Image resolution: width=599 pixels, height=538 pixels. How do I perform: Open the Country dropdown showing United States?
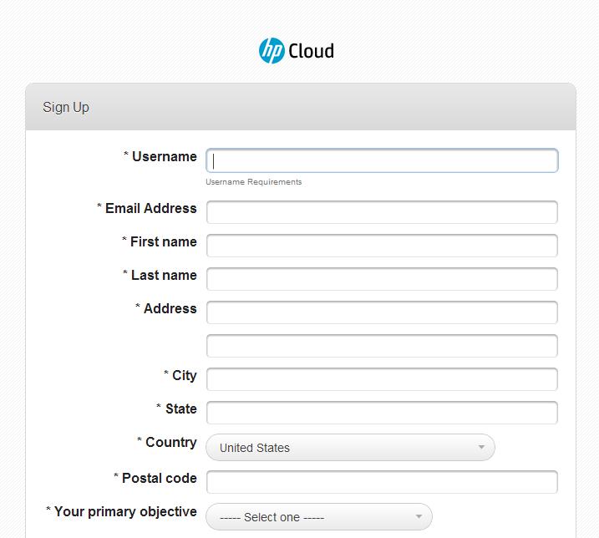point(350,448)
